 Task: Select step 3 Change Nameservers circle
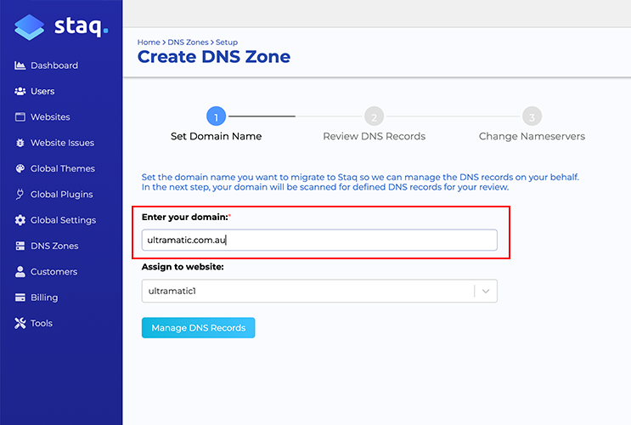(x=532, y=116)
